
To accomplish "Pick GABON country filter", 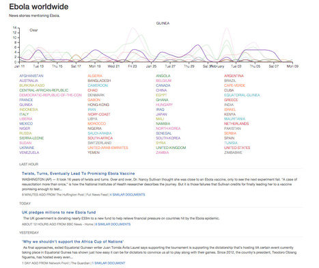I will [94, 100].
